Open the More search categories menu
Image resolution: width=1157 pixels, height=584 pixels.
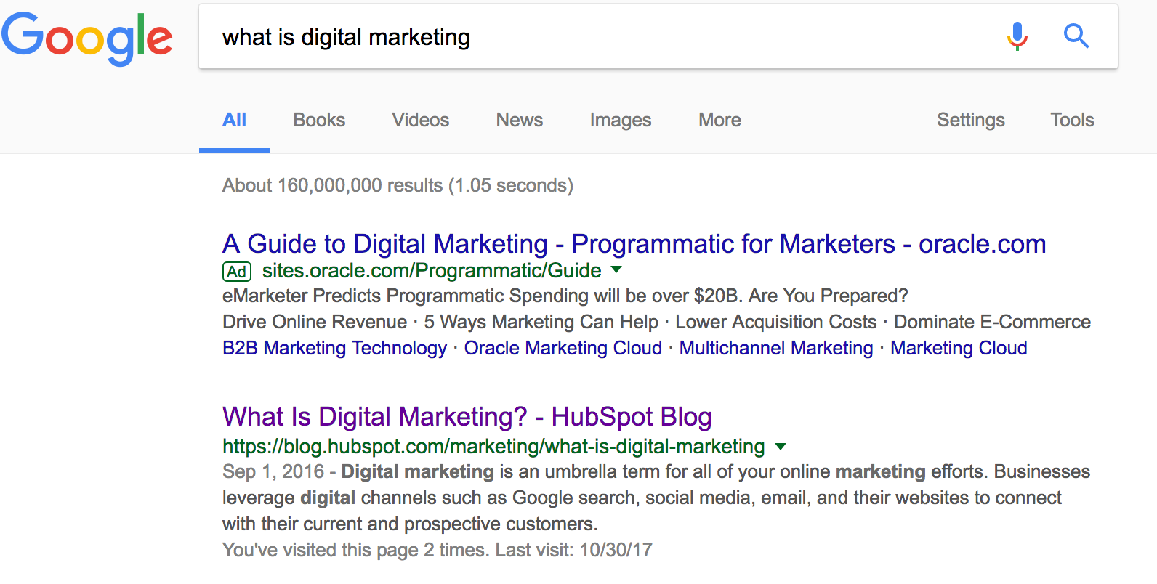(719, 120)
